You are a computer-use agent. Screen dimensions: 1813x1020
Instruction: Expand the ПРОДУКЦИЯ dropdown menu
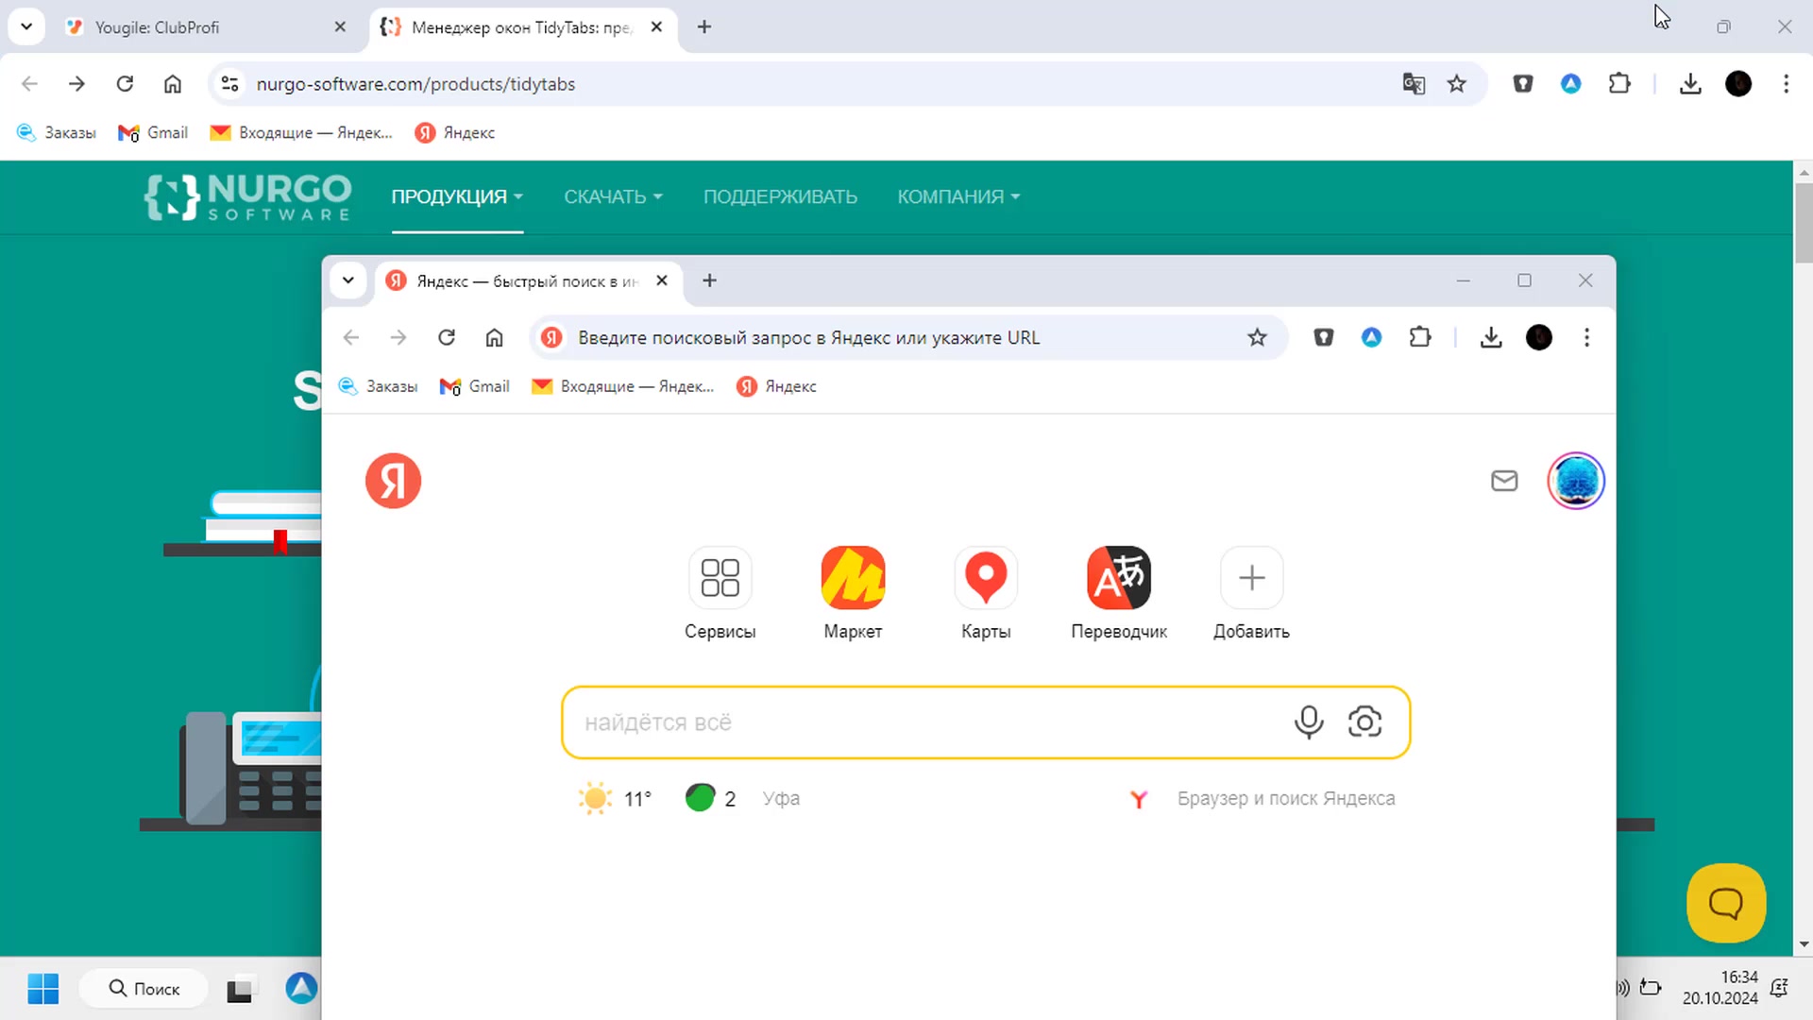click(x=457, y=196)
